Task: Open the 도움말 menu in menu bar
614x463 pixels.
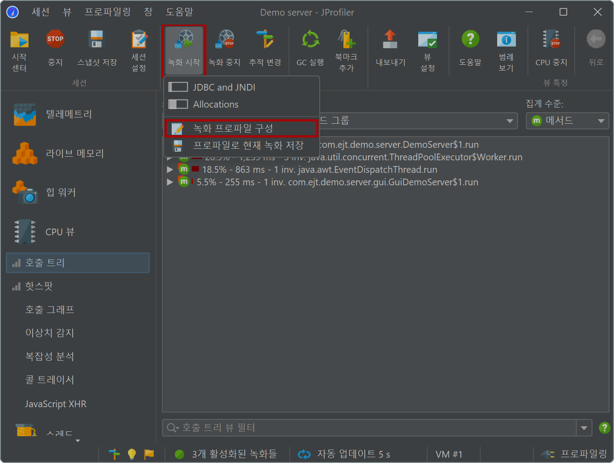Action: coord(180,12)
